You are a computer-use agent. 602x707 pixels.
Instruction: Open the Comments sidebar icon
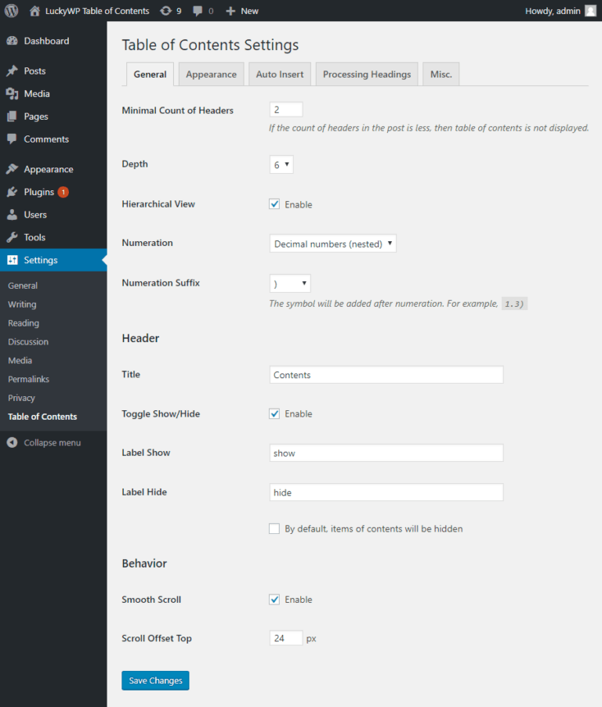[14, 139]
